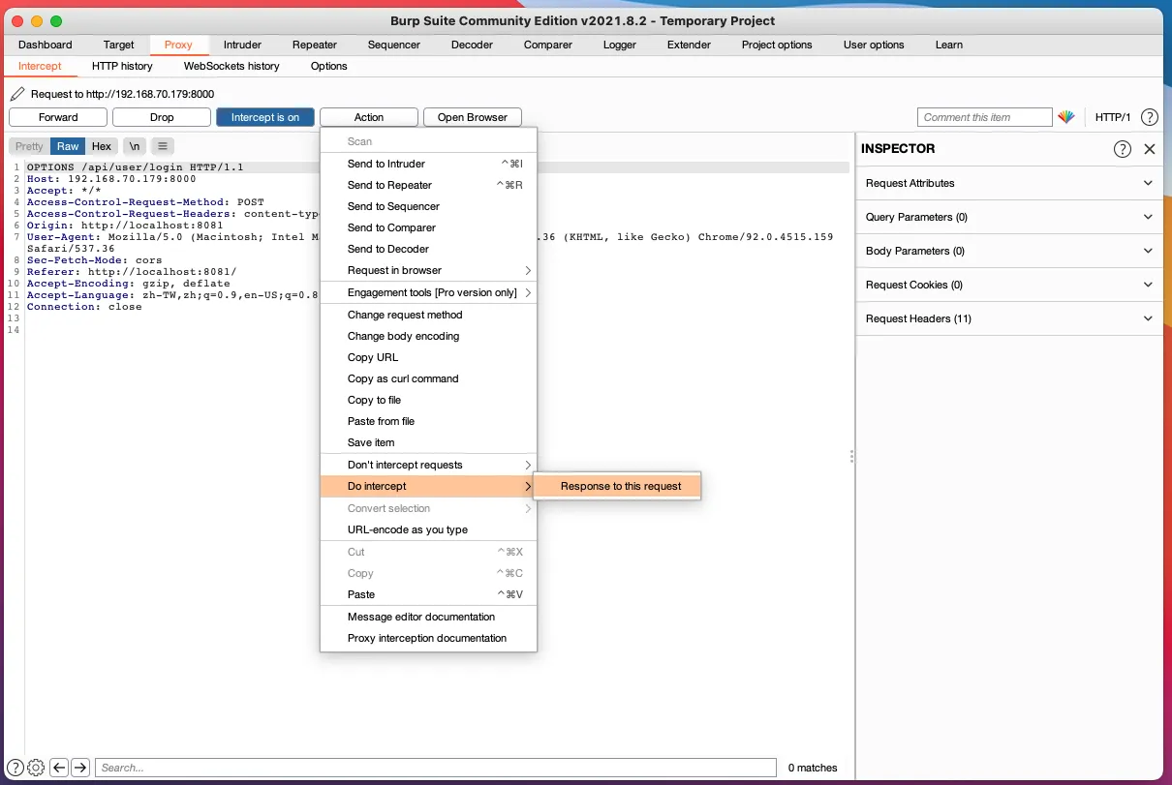Open the highlight color picker icon
Viewport: 1172px width, 785px height.
click(x=1066, y=117)
